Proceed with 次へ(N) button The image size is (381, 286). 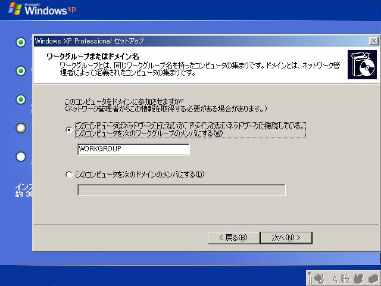click(x=286, y=238)
